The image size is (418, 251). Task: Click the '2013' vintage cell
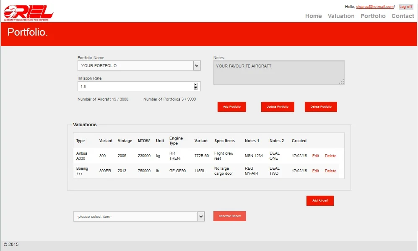click(x=122, y=171)
